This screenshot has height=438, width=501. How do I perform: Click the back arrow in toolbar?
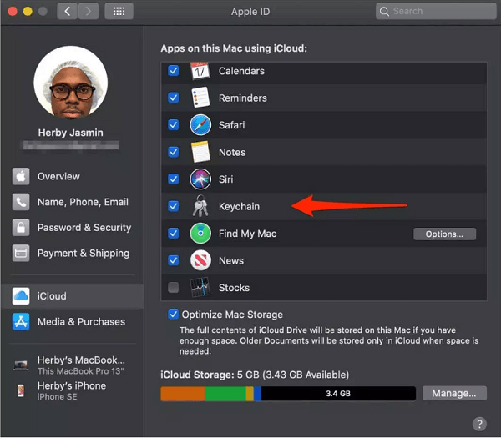pyautogui.click(x=67, y=12)
